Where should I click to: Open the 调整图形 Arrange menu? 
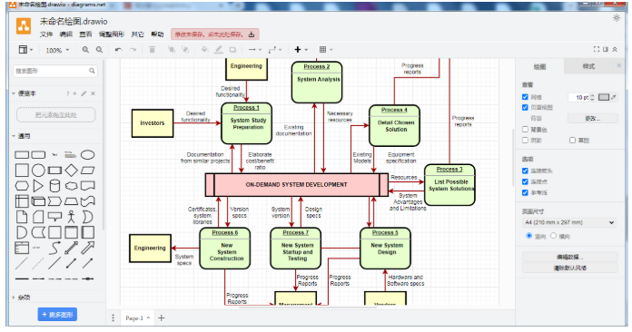point(112,34)
